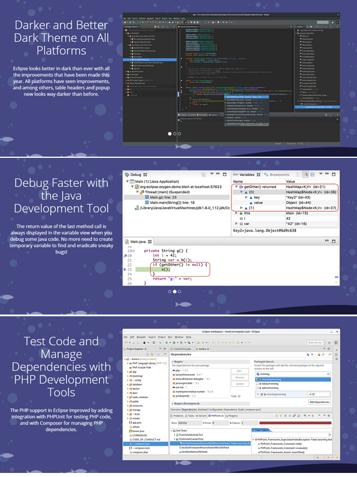Select the PHP perspective icon at toolbar end
357x477 pixels.
tap(336, 342)
